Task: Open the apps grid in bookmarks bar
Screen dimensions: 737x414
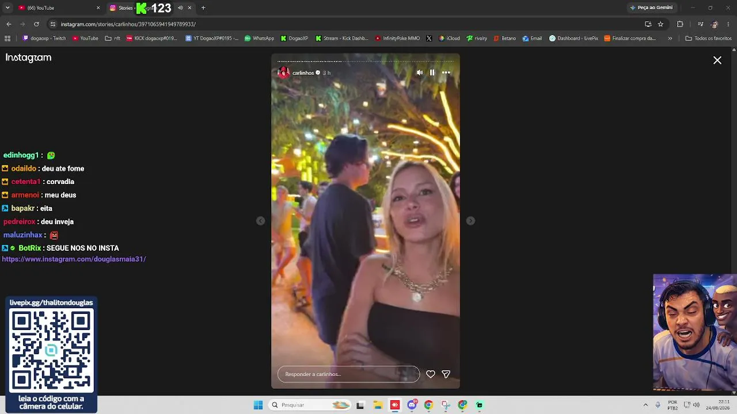Action: (7, 39)
